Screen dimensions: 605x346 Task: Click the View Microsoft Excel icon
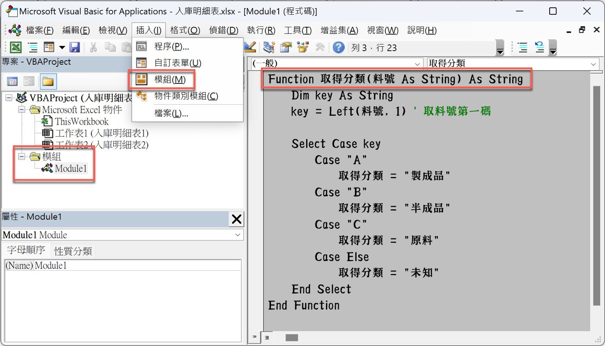tap(16, 47)
